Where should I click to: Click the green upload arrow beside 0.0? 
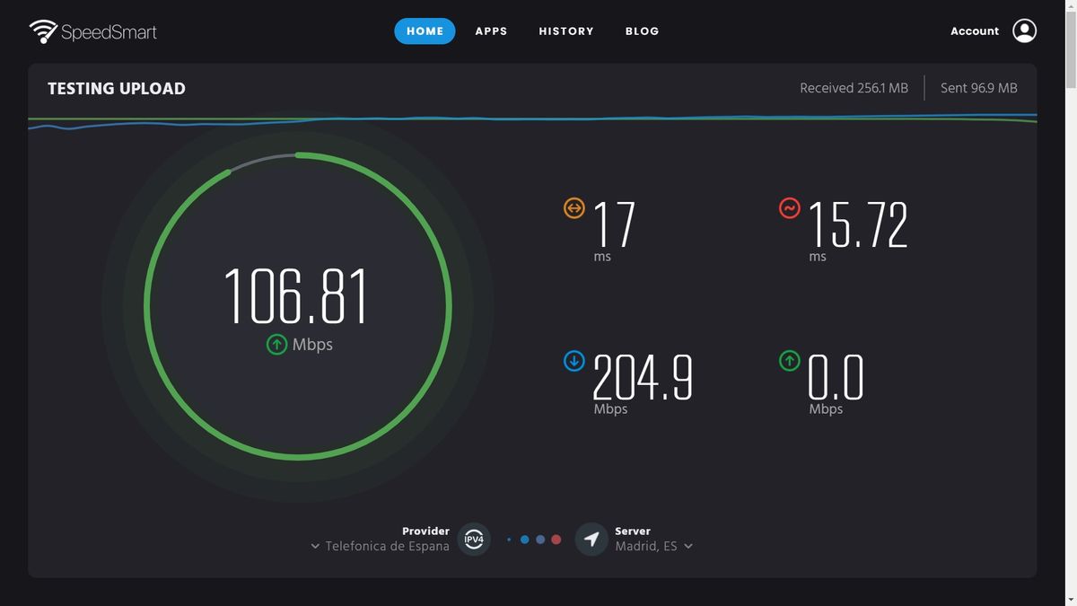pos(788,361)
